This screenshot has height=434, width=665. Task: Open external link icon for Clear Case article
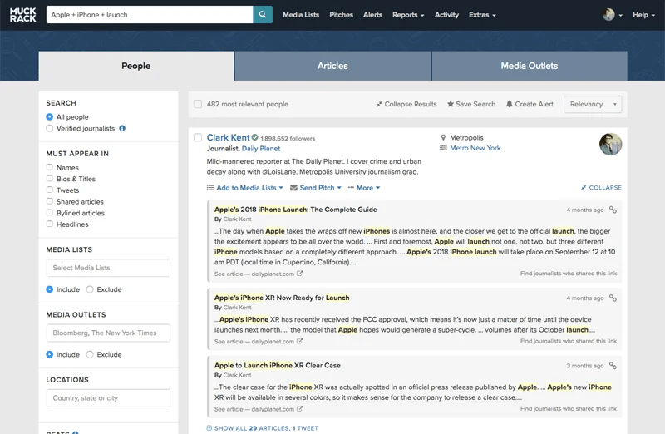300,409
